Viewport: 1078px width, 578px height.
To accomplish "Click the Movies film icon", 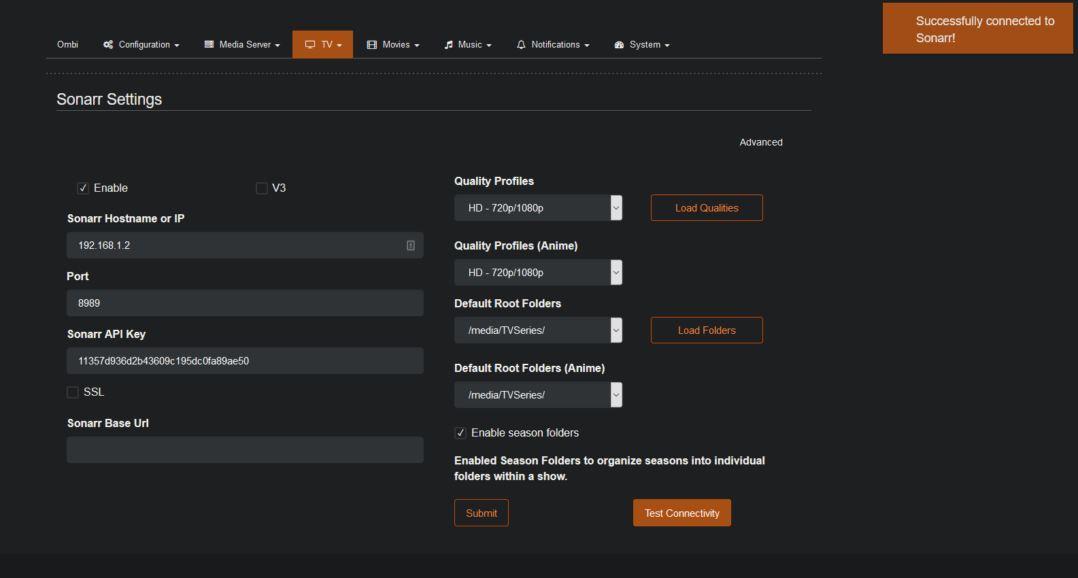I will pyautogui.click(x=372, y=45).
